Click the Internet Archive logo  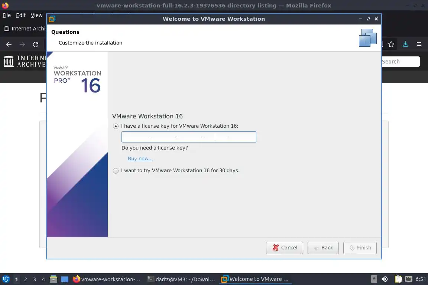(x=25, y=61)
